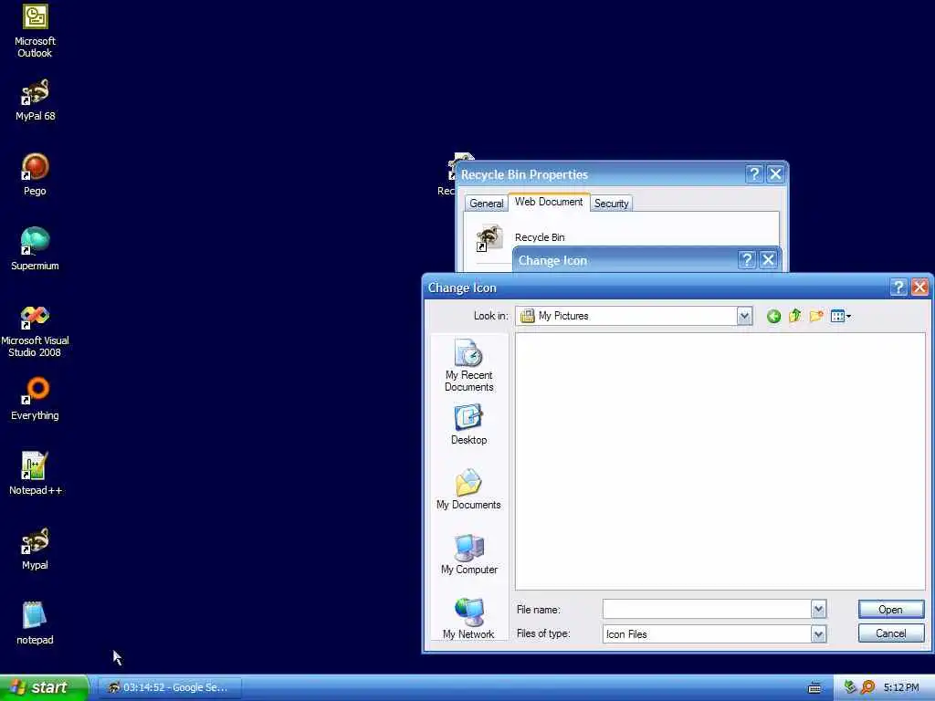
Task: Go back to last folder visited
Action: [x=773, y=316]
